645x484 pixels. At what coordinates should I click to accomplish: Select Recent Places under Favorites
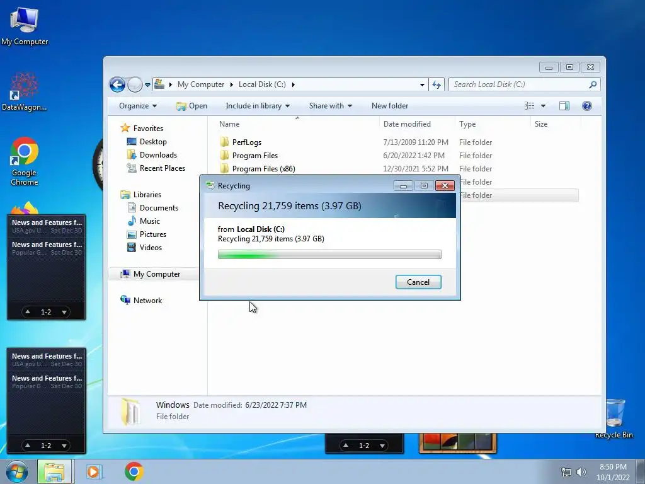pyautogui.click(x=156, y=168)
